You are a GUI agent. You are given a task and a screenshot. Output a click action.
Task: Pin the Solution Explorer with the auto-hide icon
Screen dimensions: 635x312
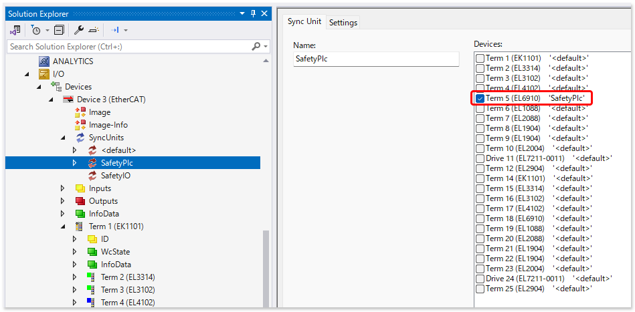(x=253, y=13)
